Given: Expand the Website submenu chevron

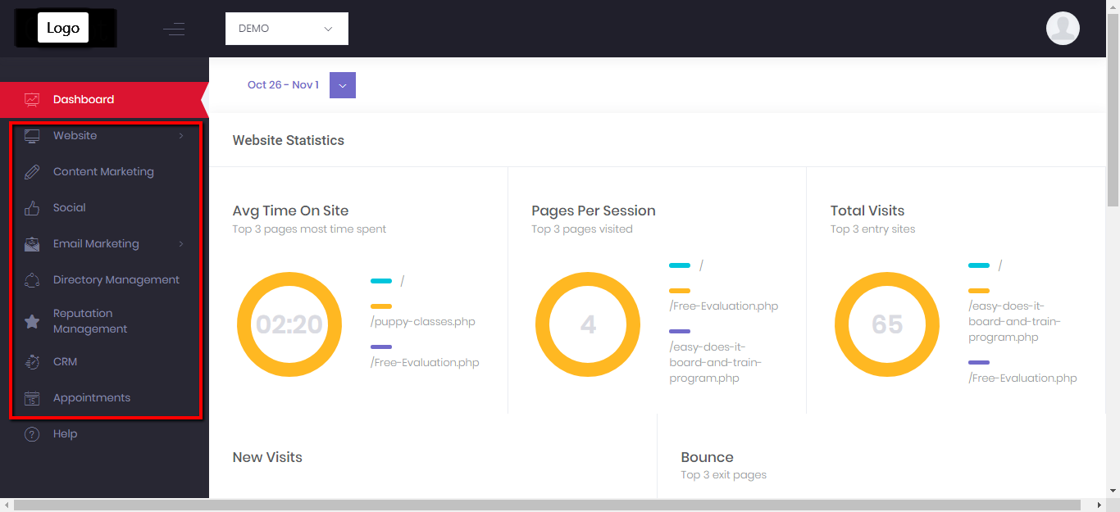Looking at the screenshot, I should pyautogui.click(x=181, y=136).
